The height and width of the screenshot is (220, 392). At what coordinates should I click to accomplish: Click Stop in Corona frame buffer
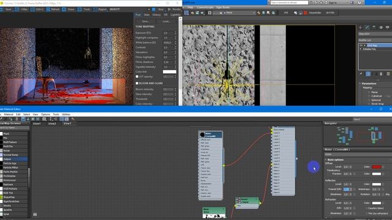pos(158,9)
